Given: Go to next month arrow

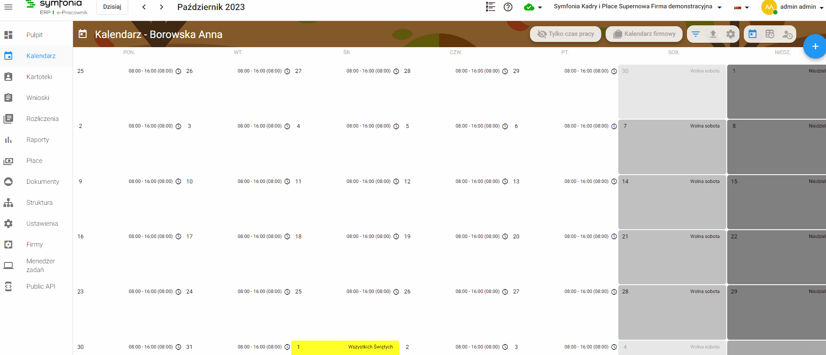Looking at the screenshot, I should 161,7.
